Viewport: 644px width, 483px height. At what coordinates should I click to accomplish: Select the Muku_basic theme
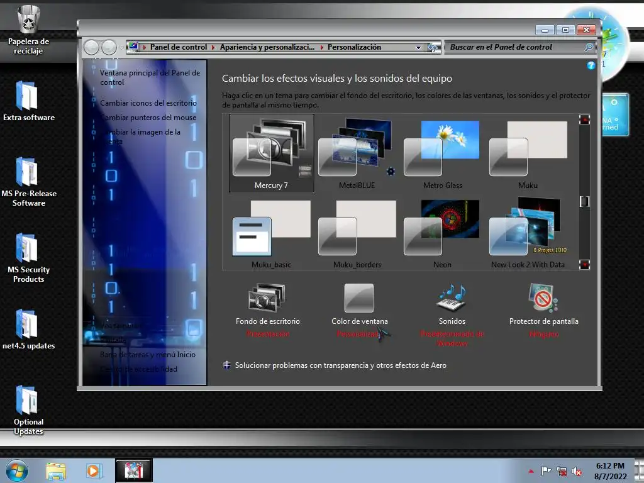(272, 234)
